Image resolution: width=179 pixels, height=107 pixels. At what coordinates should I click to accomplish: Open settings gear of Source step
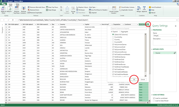click(175, 53)
